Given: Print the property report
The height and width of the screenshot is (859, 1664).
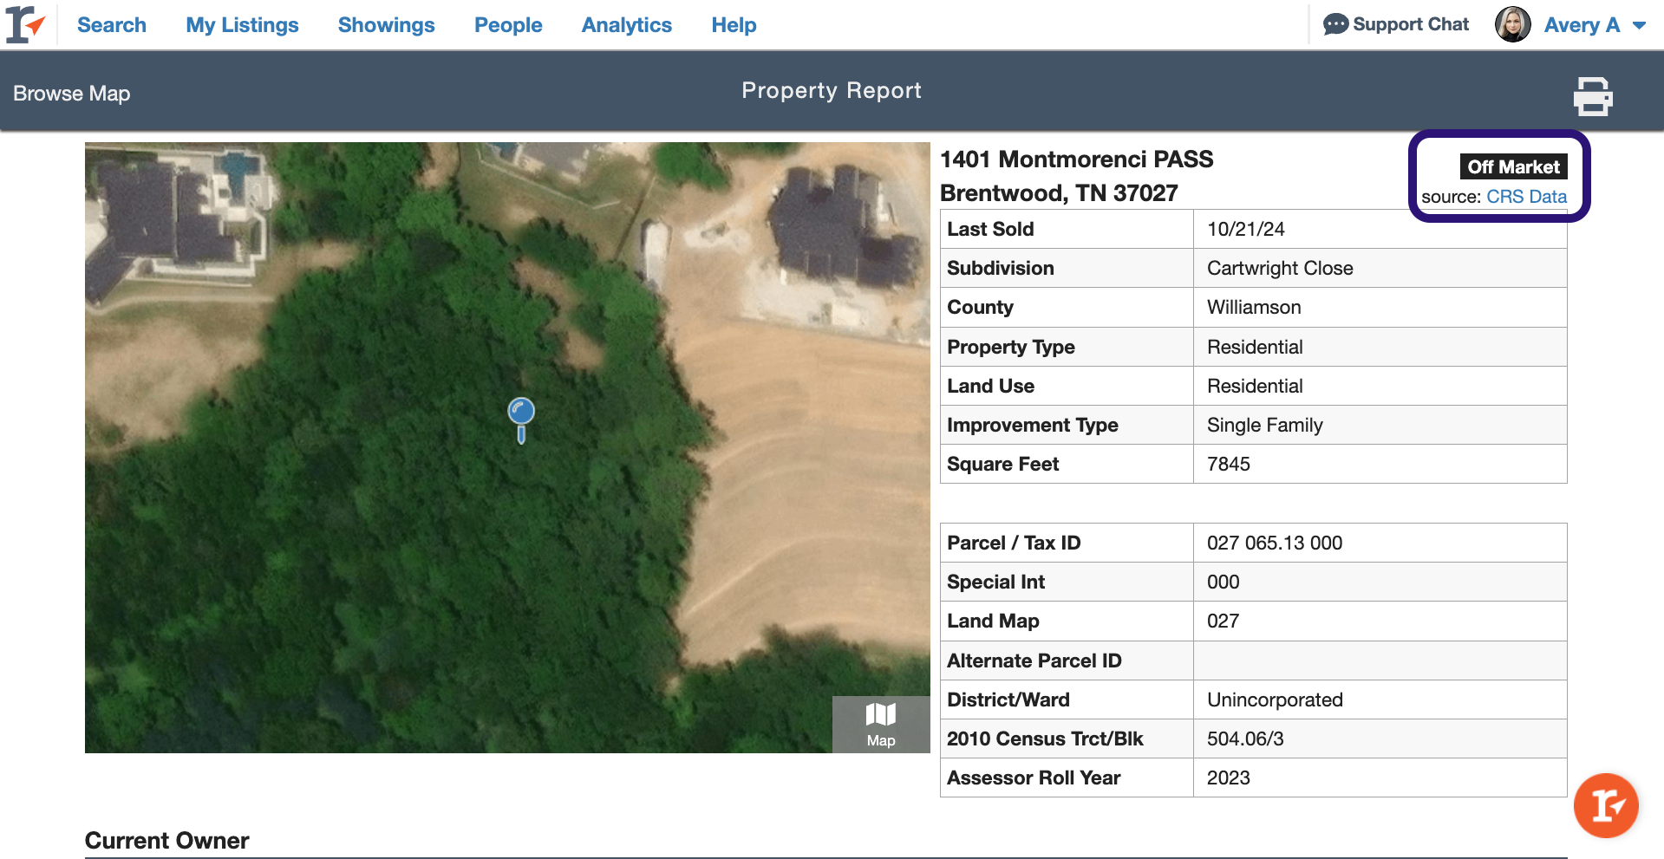Looking at the screenshot, I should (1592, 96).
